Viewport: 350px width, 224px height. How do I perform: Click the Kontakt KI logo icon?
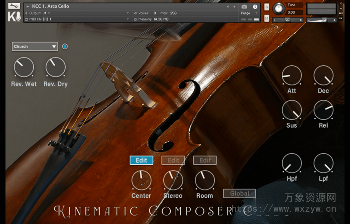[14, 17]
